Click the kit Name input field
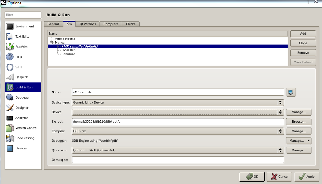 point(178,92)
